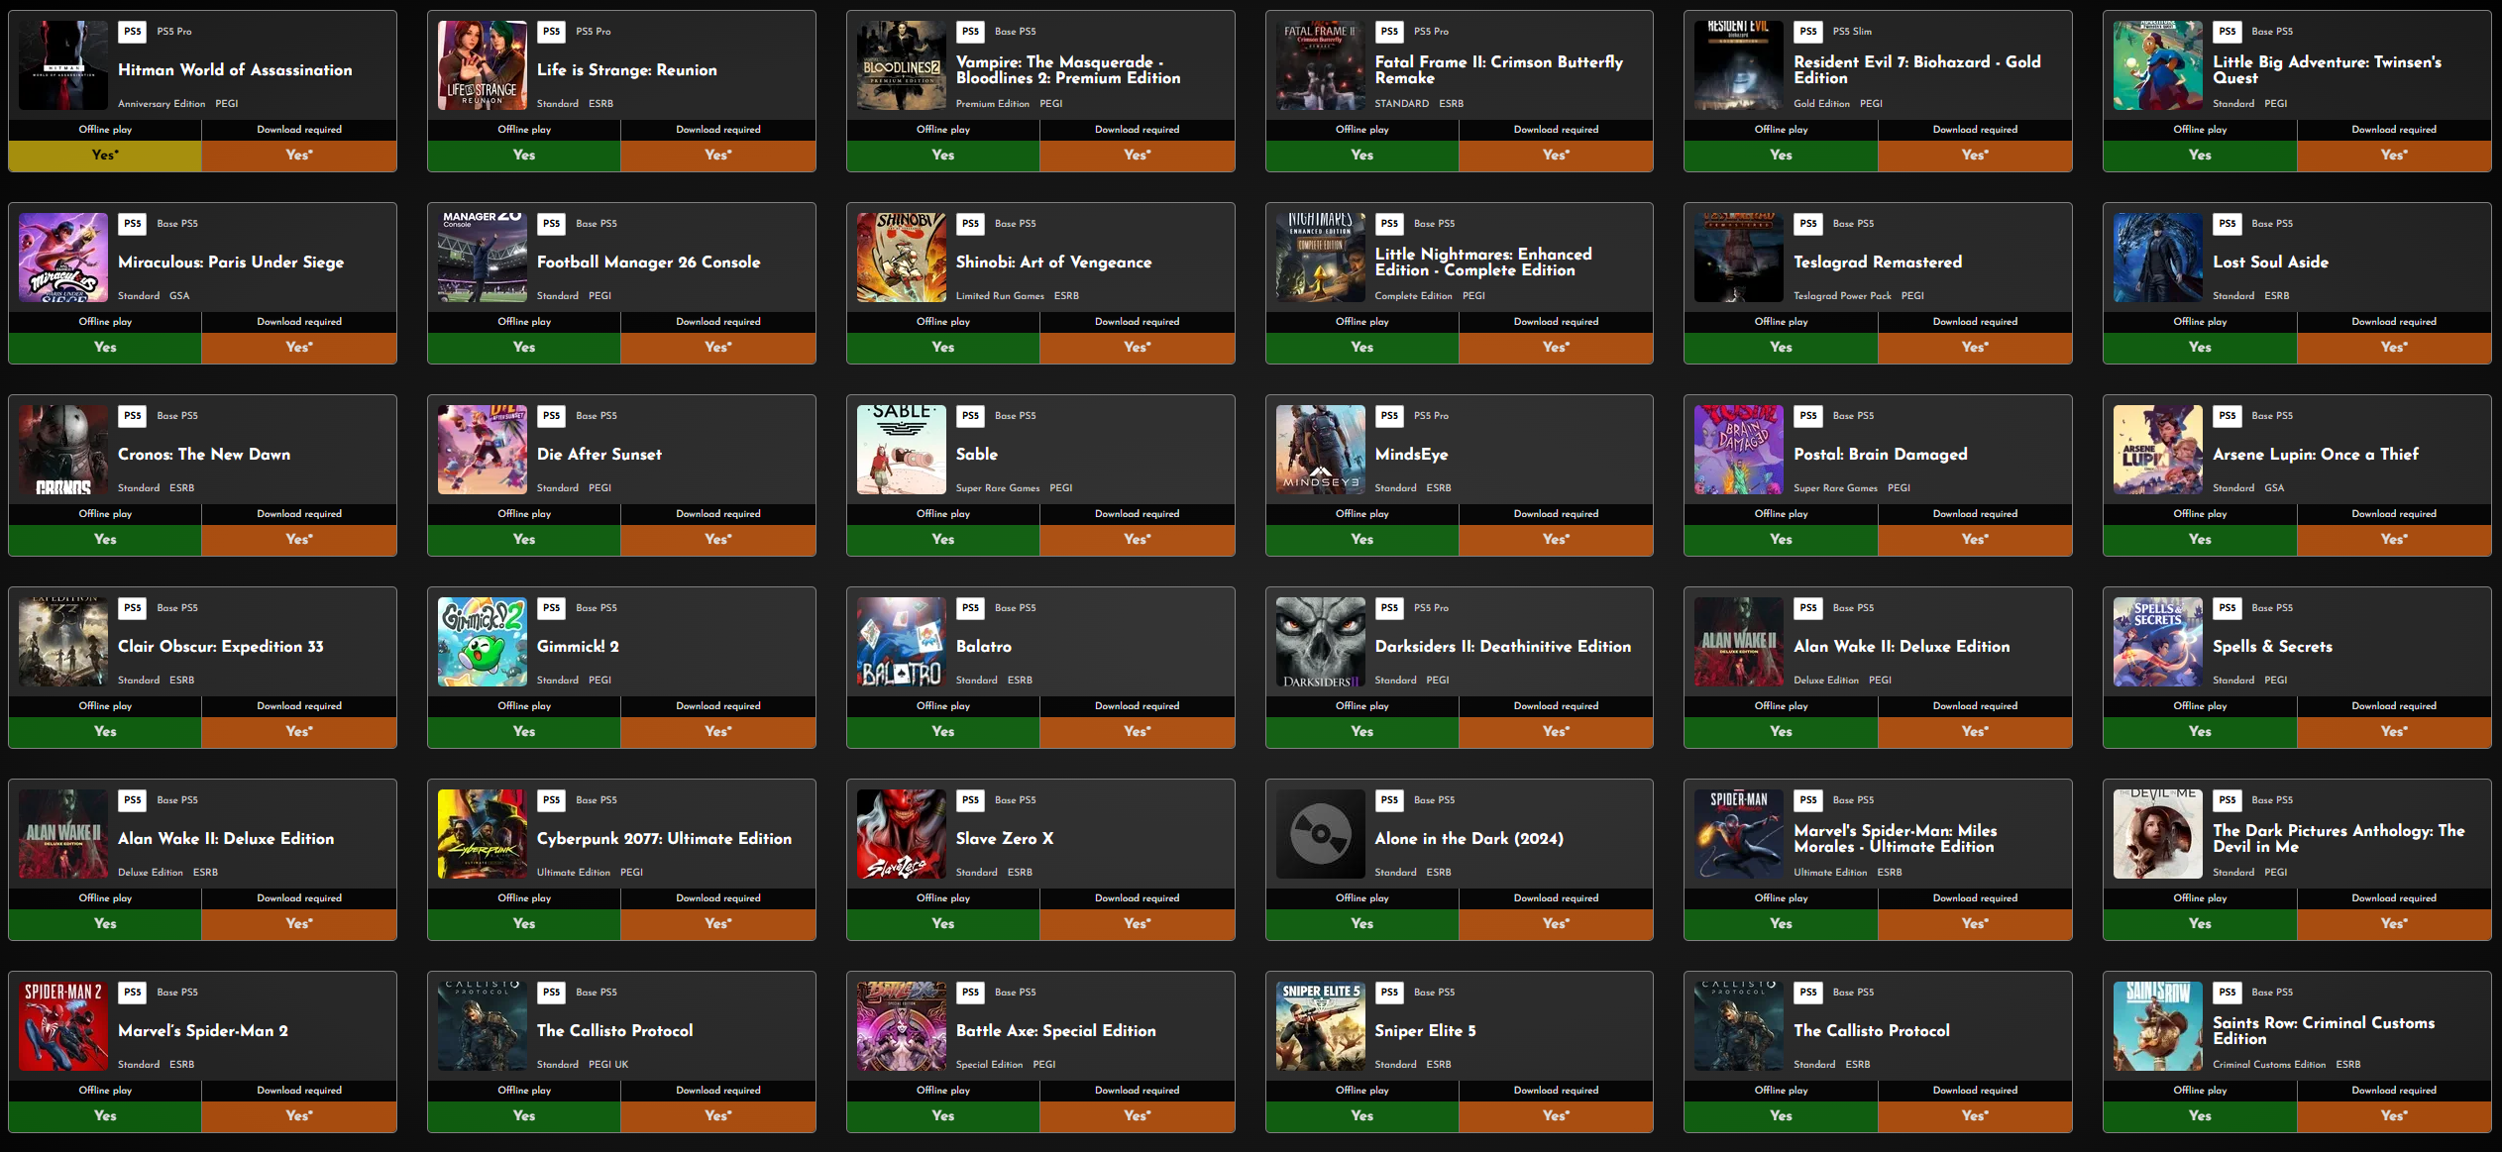Click the PS5 badge on Saints Row card
Viewport: 2502px width, 1152px height.
pyautogui.click(x=2227, y=993)
